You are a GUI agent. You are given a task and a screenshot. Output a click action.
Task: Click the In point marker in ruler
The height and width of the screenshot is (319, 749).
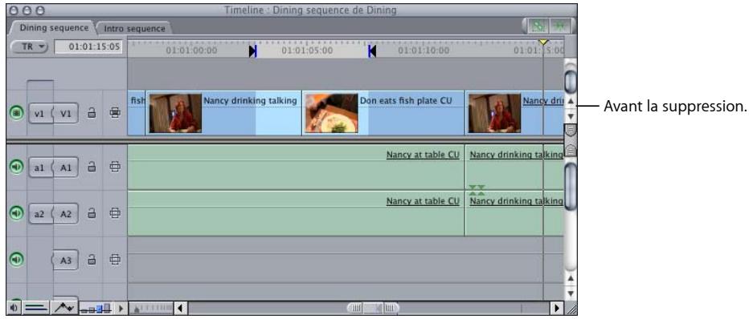(x=252, y=51)
